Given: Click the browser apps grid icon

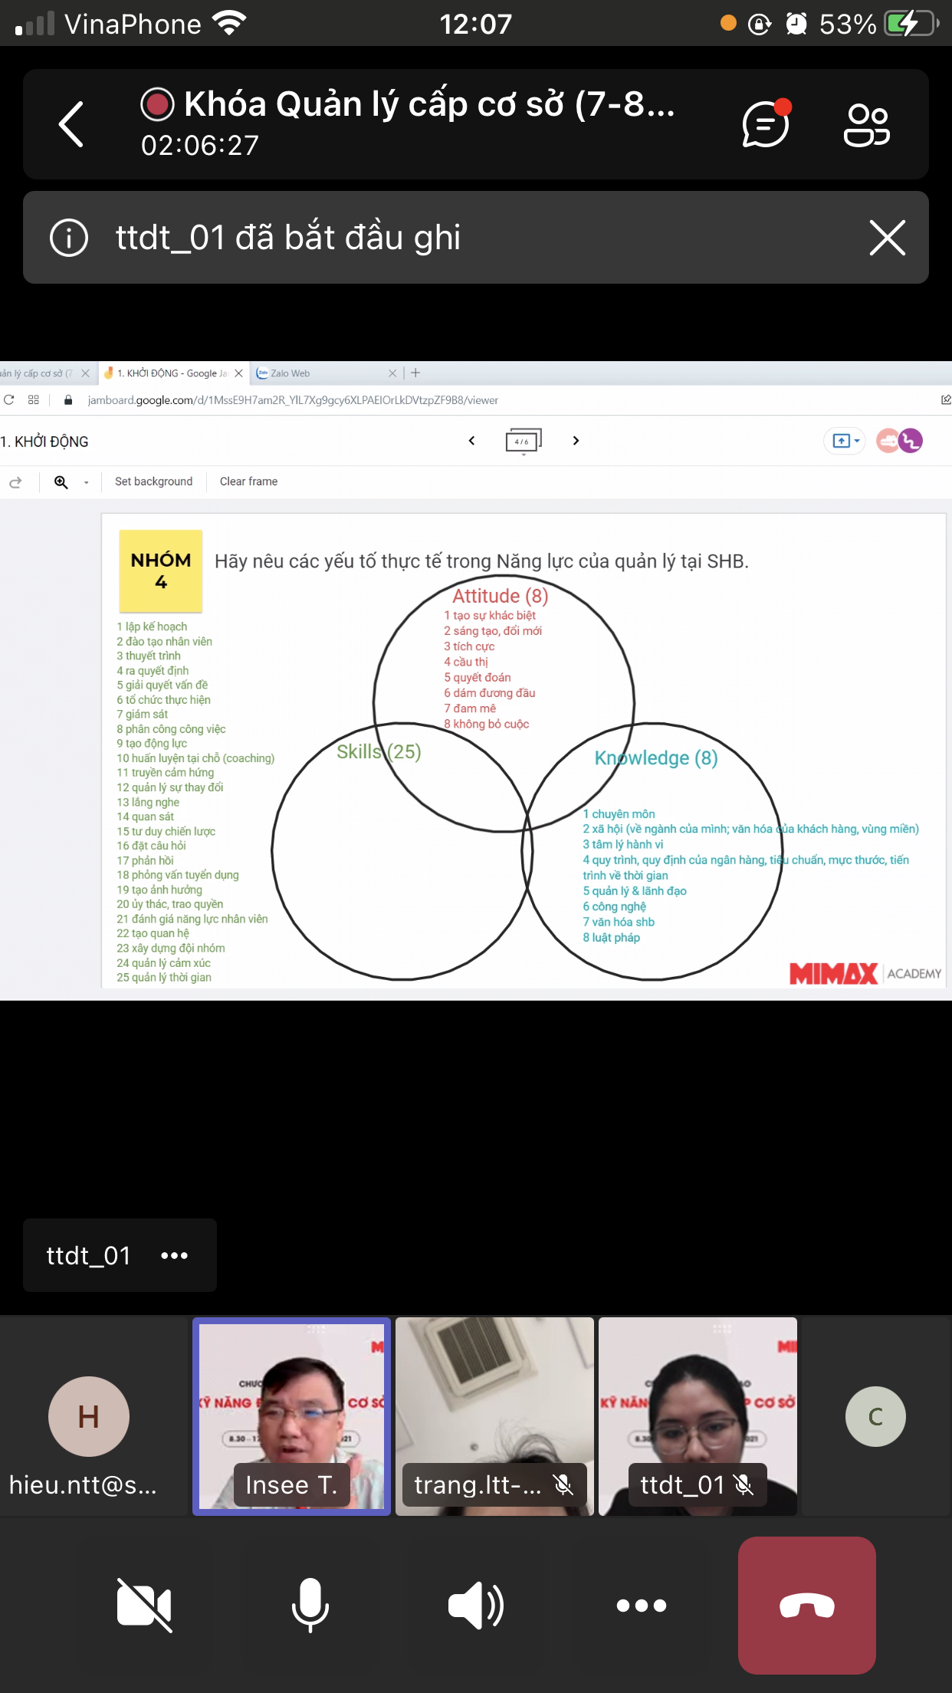Looking at the screenshot, I should point(33,399).
